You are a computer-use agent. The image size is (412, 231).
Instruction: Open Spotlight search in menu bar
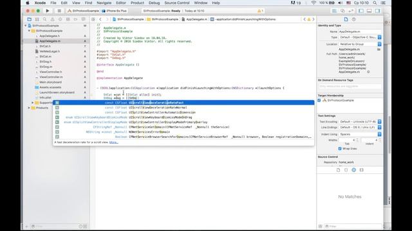(x=375, y=3)
